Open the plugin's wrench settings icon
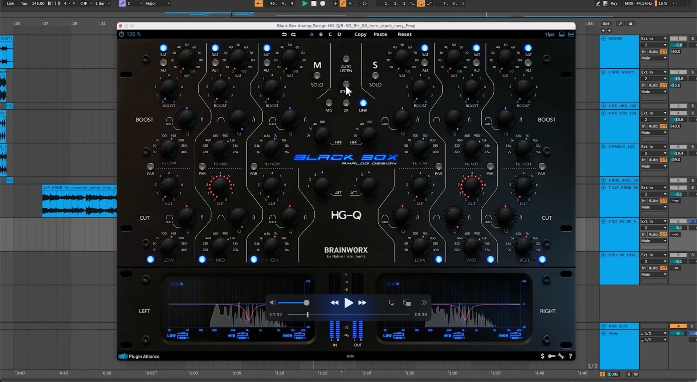 click(x=561, y=356)
